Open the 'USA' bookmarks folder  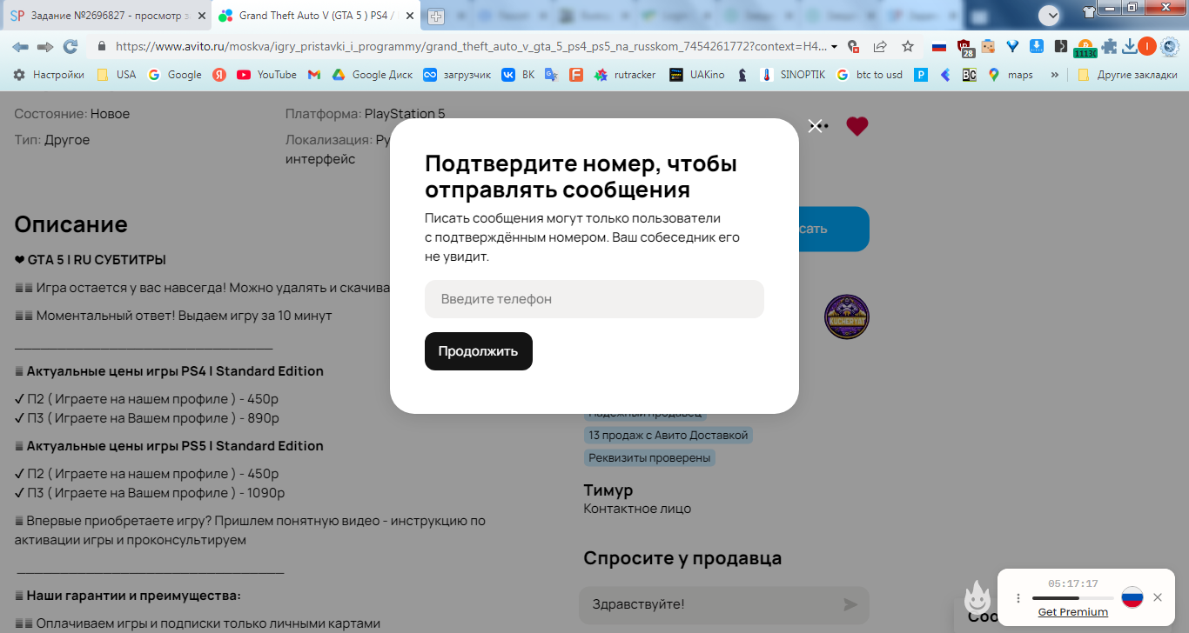click(116, 75)
